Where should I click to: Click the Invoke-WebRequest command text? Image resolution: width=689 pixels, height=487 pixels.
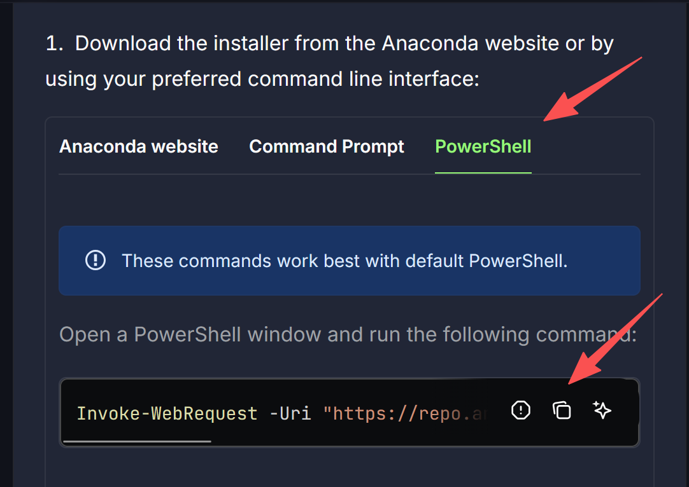[167, 414]
